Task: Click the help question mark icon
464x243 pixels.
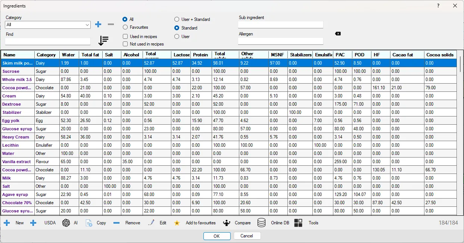Action: coord(438,6)
